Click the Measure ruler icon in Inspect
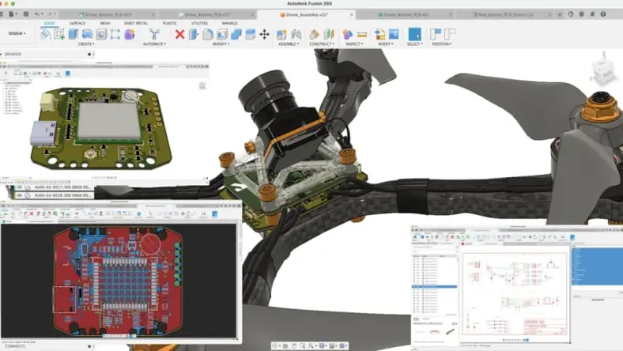Screen dimensions: 623x351 362,35
